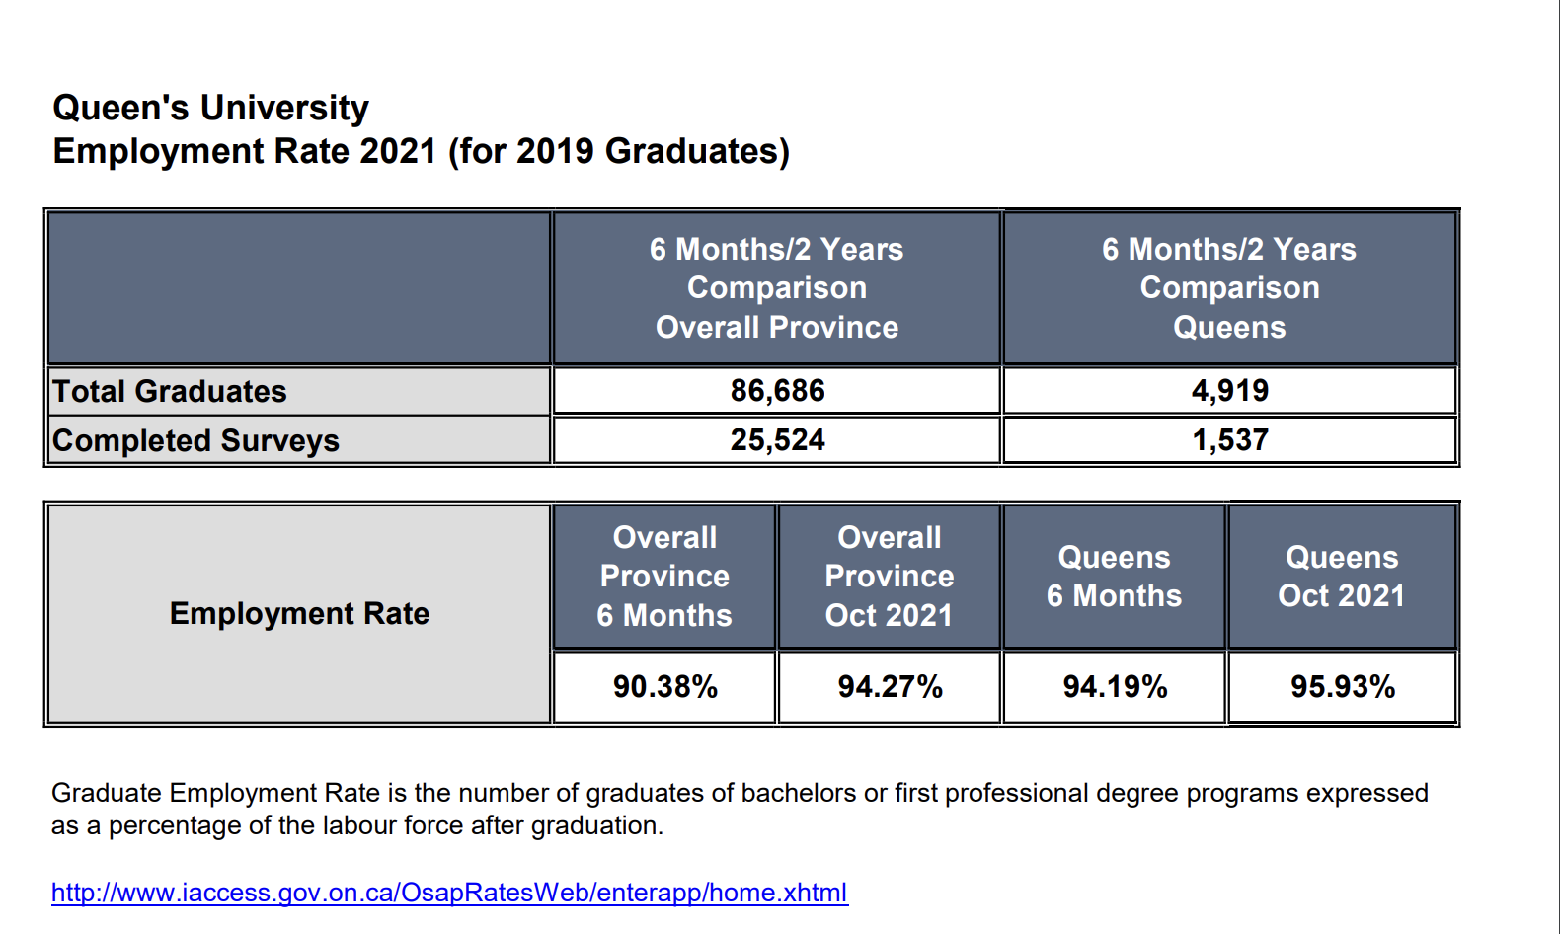Select the 86,686 province graduates cell

[777, 391]
